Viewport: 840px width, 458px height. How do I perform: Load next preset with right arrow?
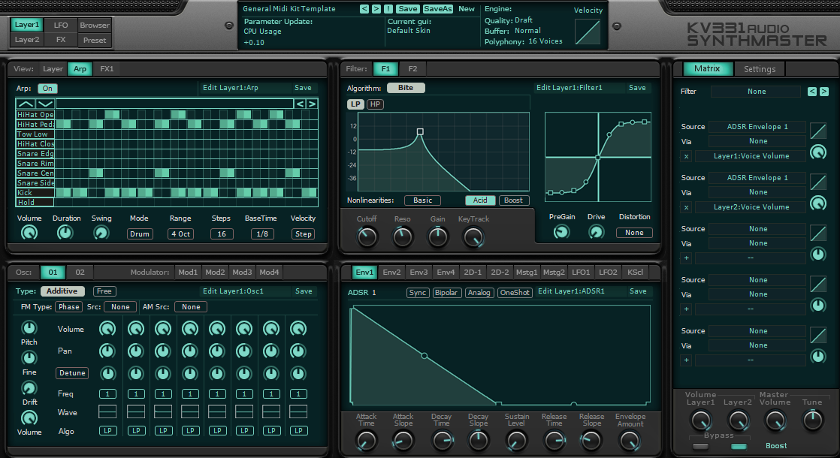pyautogui.click(x=376, y=8)
